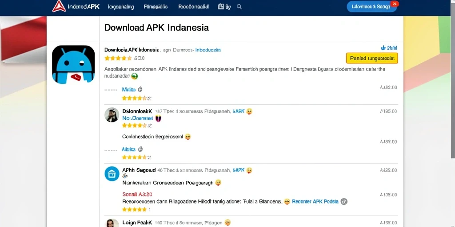Open the red Sonaill A3:20 link
455x227 pixels.
[x=137, y=194]
